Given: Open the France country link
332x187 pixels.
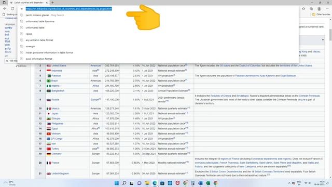Looking at the screenshot, I should (56, 163).
